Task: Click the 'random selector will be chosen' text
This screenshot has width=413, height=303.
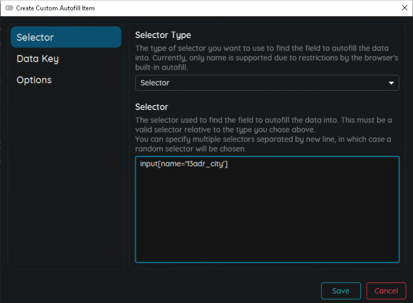Action: (191, 149)
